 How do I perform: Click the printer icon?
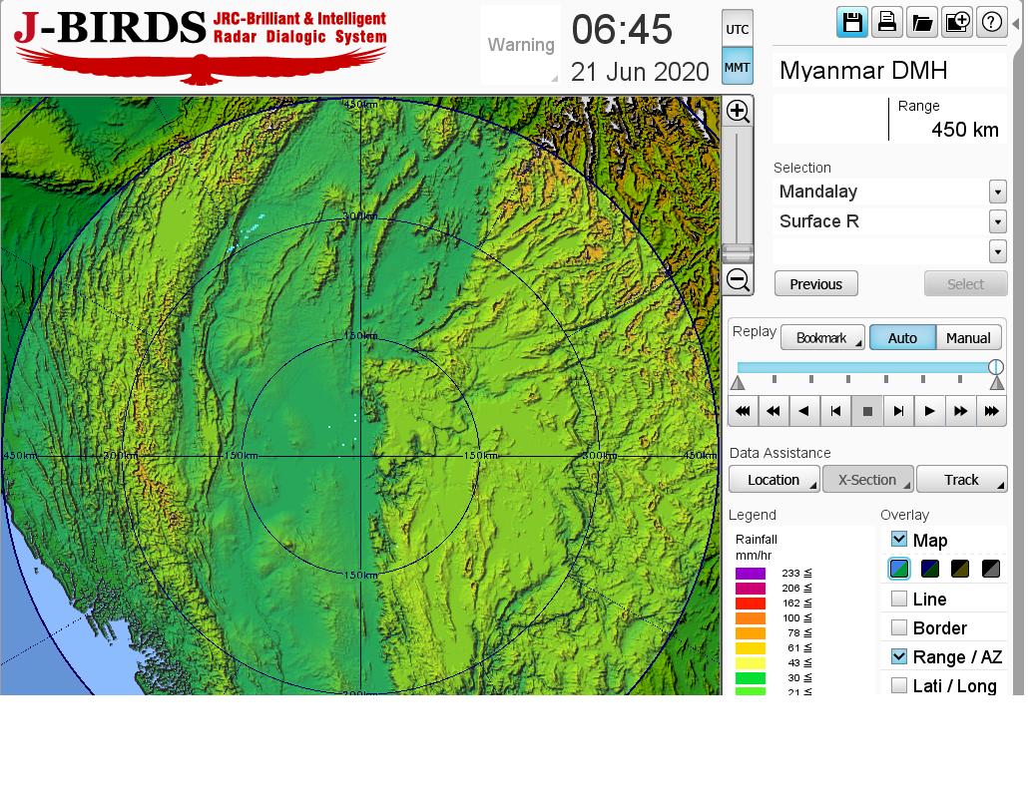pyautogui.click(x=886, y=22)
